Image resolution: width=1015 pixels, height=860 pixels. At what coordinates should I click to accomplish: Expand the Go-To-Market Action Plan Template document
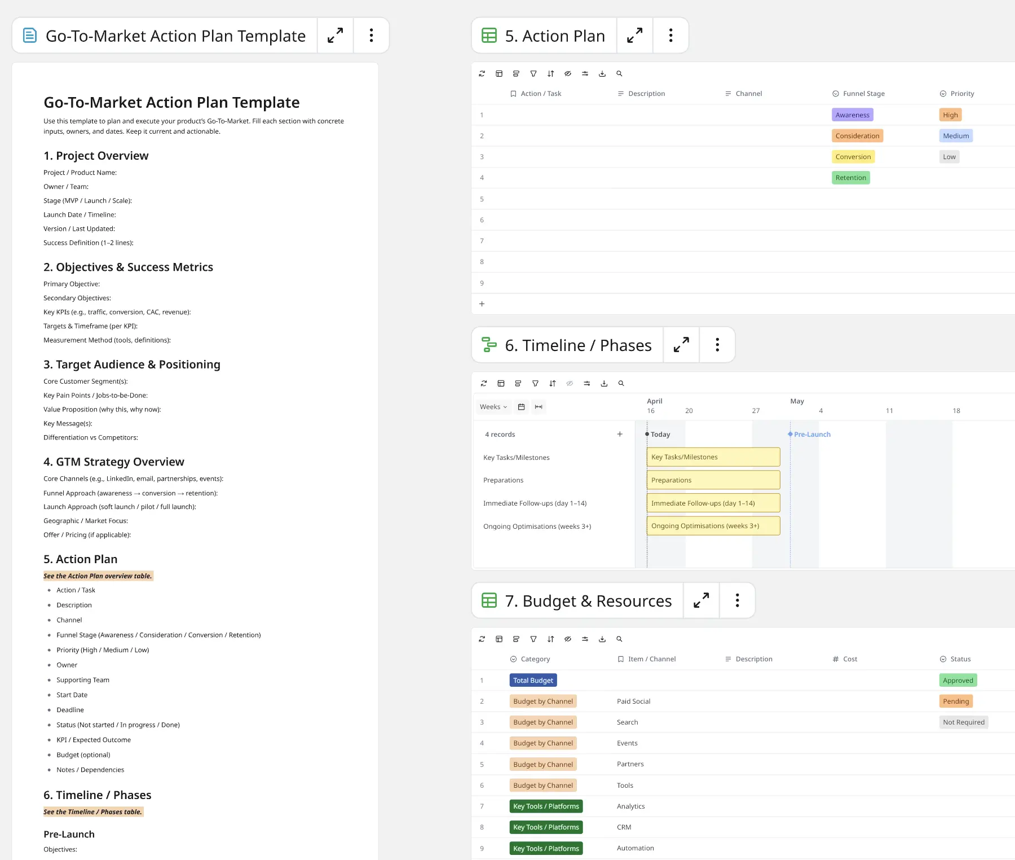pos(336,36)
